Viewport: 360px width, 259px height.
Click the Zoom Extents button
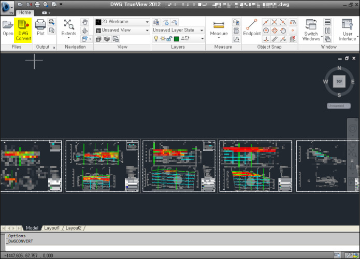tap(69, 27)
